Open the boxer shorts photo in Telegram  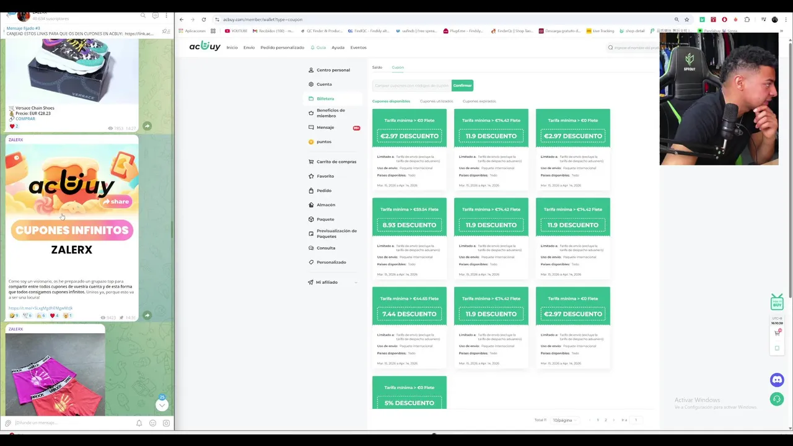[x=55, y=375]
